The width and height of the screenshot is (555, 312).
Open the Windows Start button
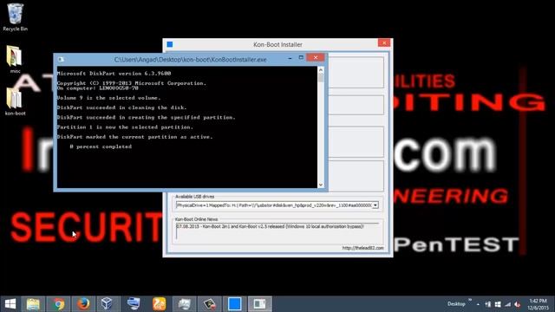point(10,304)
